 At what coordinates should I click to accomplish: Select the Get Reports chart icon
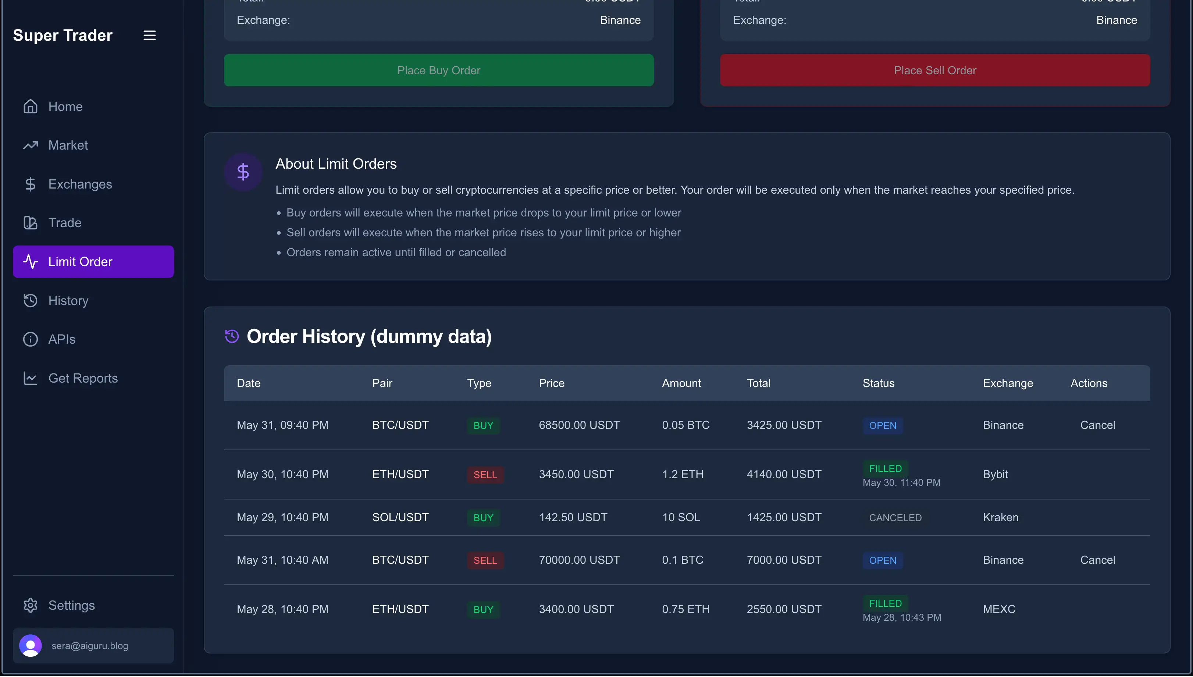click(x=30, y=378)
